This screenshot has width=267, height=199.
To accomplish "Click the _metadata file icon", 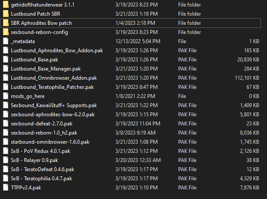I will click(6, 41).
